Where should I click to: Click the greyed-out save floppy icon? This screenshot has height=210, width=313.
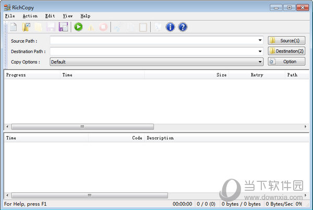pos(51,27)
